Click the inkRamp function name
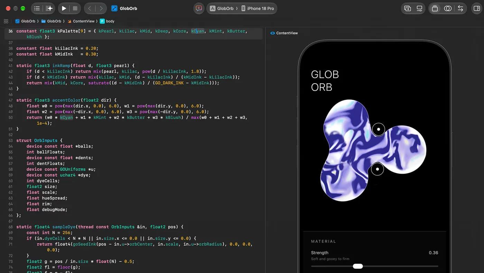Screen dimensions: 484x273 point(62,66)
